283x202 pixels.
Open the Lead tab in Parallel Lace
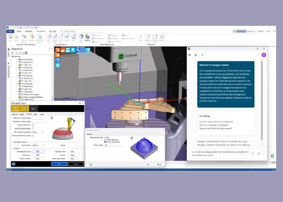35,114
